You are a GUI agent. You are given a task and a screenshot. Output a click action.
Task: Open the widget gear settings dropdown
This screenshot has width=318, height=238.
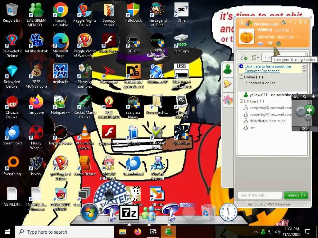tap(296, 97)
